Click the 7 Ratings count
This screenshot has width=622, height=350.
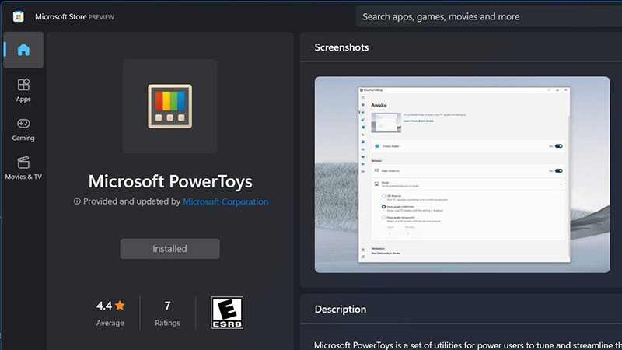tap(167, 313)
